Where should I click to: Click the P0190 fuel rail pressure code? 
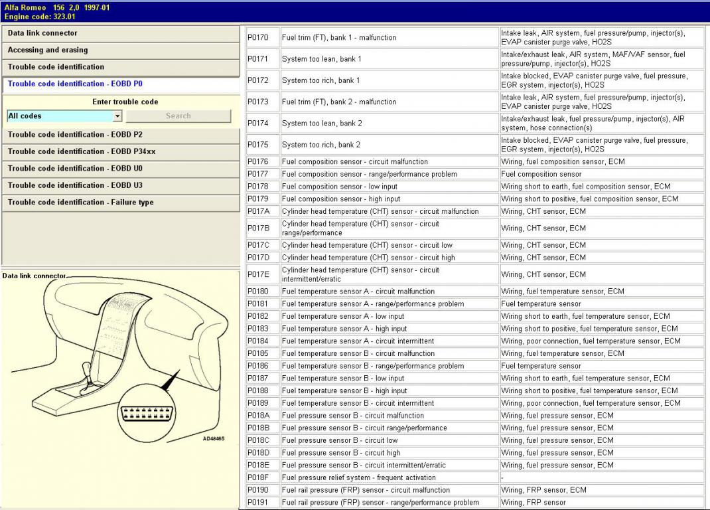click(x=258, y=490)
